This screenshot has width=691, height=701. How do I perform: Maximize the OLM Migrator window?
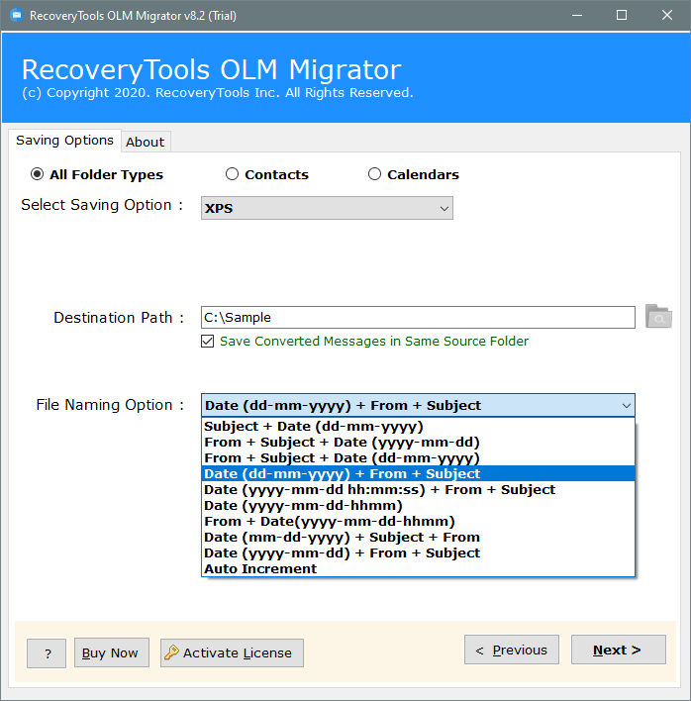click(x=622, y=15)
